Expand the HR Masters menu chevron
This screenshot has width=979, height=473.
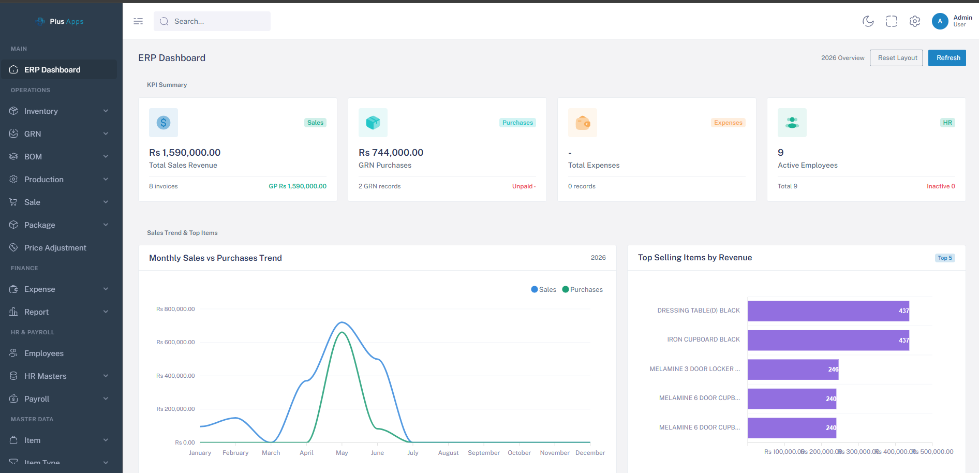point(106,376)
